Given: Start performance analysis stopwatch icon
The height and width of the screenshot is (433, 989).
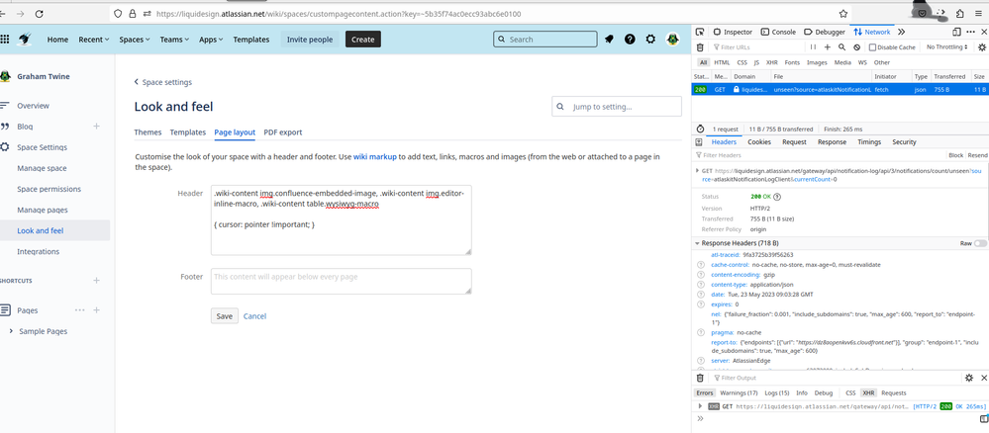Looking at the screenshot, I should 700,129.
